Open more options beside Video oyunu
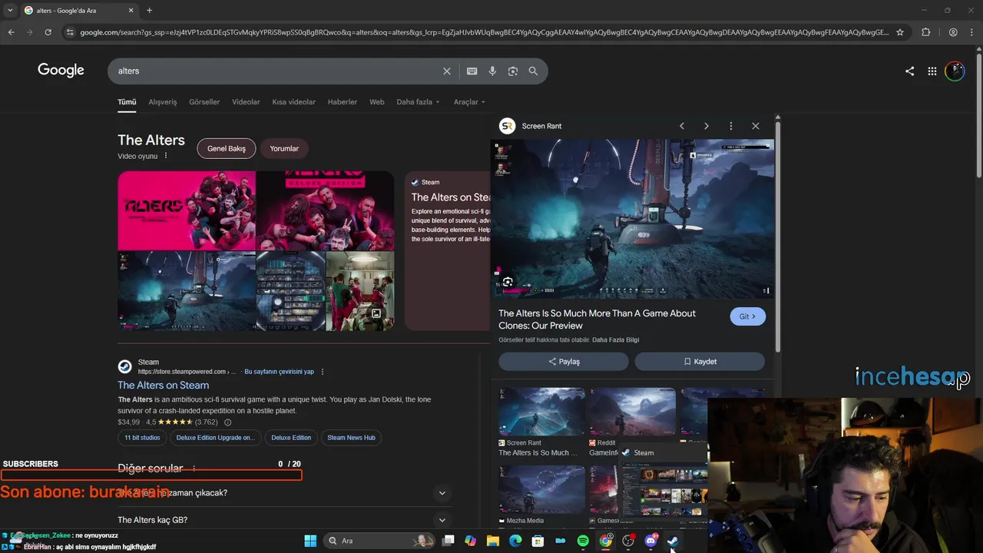Image resolution: width=983 pixels, height=553 pixels. [166, 156]
